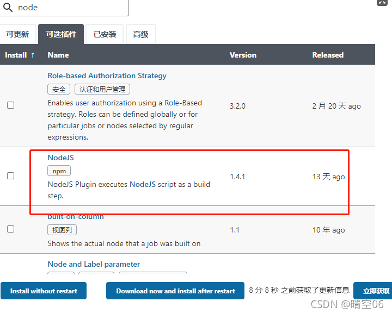Click the search magnifier icon
The image size is (392, 314).
tap(8, 8)
